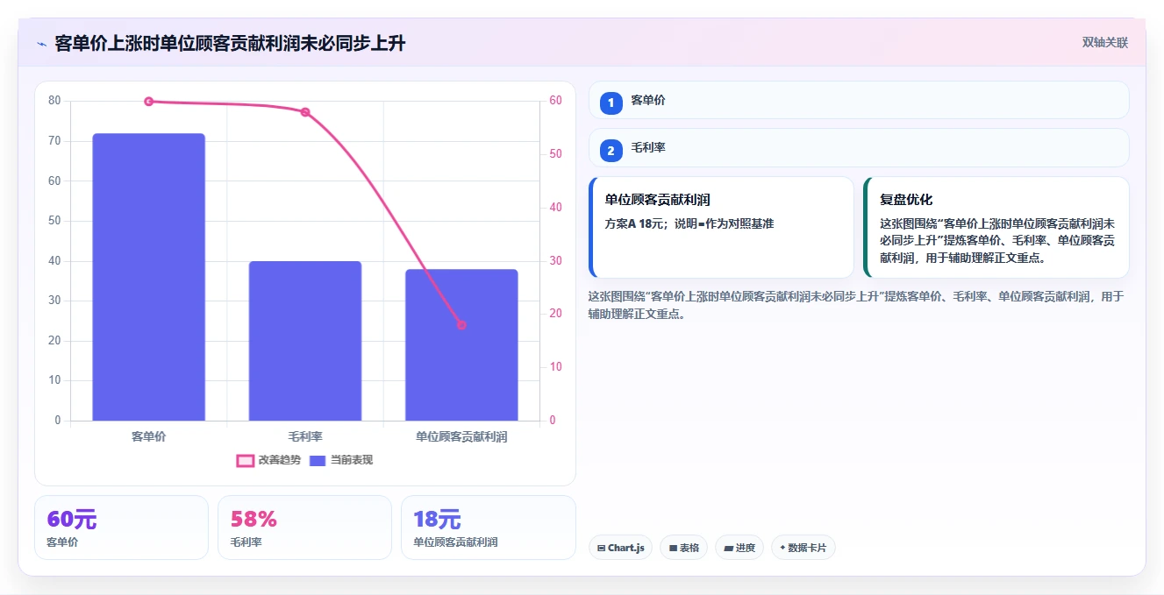The image size is (1164, 595).
Task: Open the 单位顾客贡献利润 info card
Action: 721,227
